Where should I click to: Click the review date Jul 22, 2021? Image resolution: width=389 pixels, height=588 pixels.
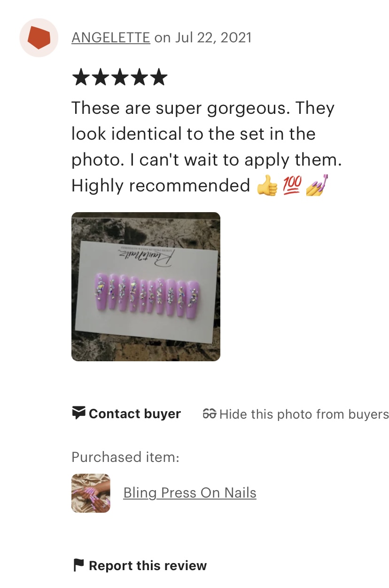pos(213,38)
